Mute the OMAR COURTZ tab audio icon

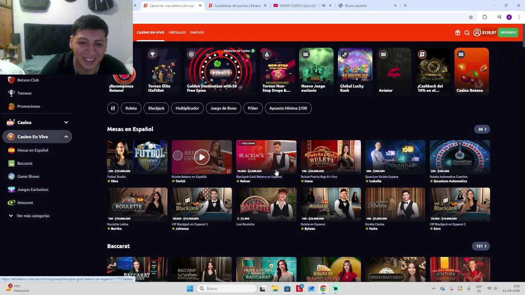(324, 6)
